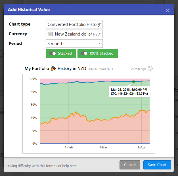Click the 1-Mar label on x-axis
178x176 pixels.
[103, 148]
